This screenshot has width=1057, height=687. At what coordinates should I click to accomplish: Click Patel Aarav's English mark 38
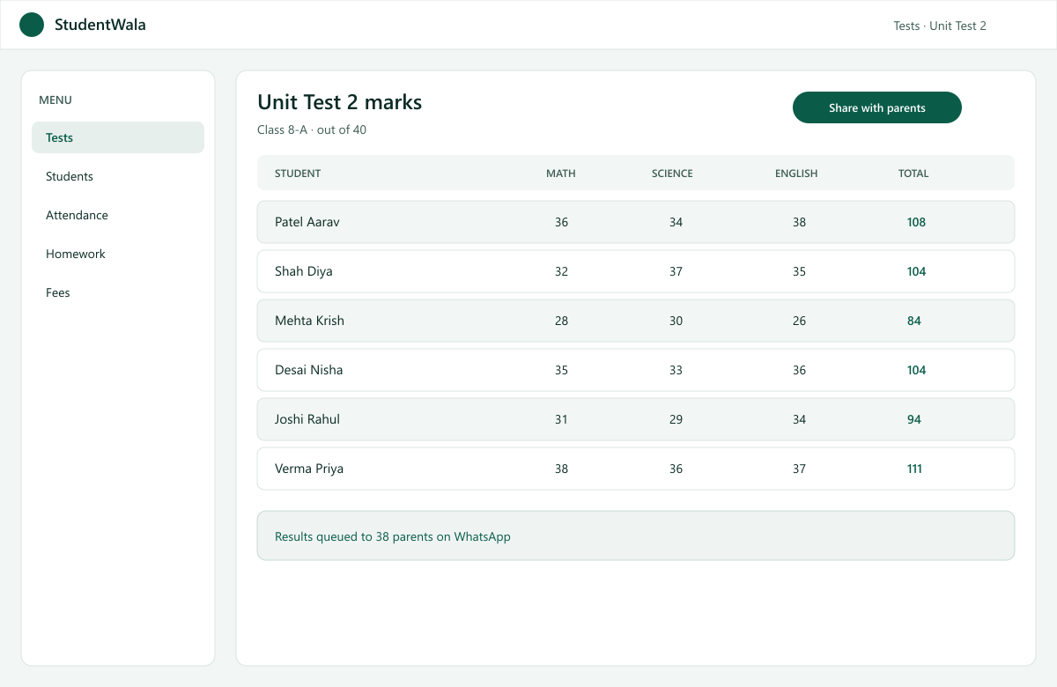[799, 222]
